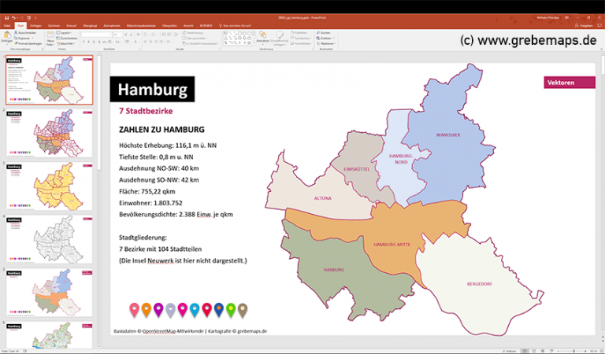Click the Redo icon in quick access toolbar

[22, 18]
